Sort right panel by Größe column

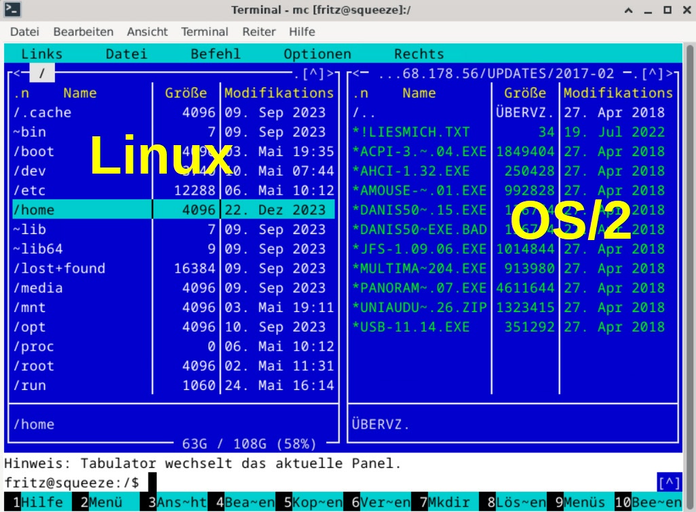point(525,93)
